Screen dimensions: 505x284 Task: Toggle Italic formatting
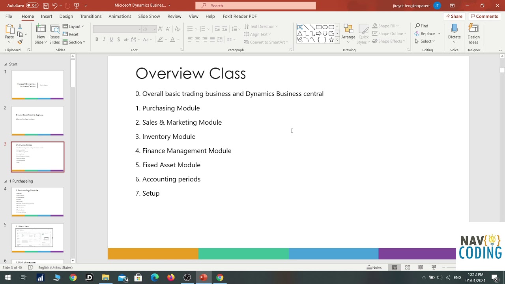click(104, 39)
